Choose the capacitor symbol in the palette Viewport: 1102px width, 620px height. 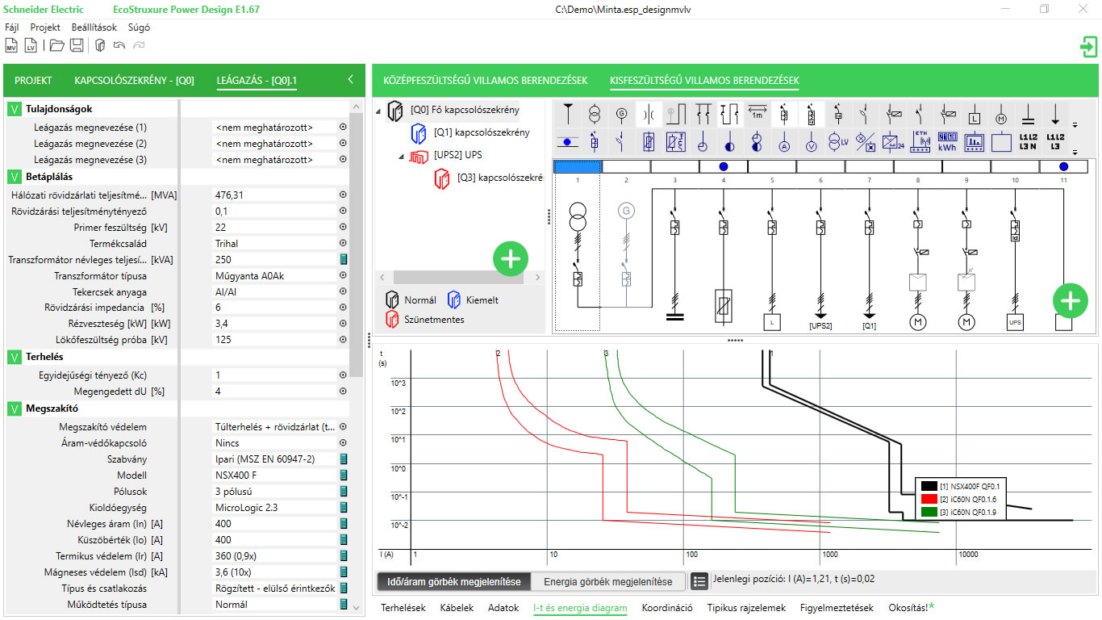pyautogui.click(x=1028, y=112)
